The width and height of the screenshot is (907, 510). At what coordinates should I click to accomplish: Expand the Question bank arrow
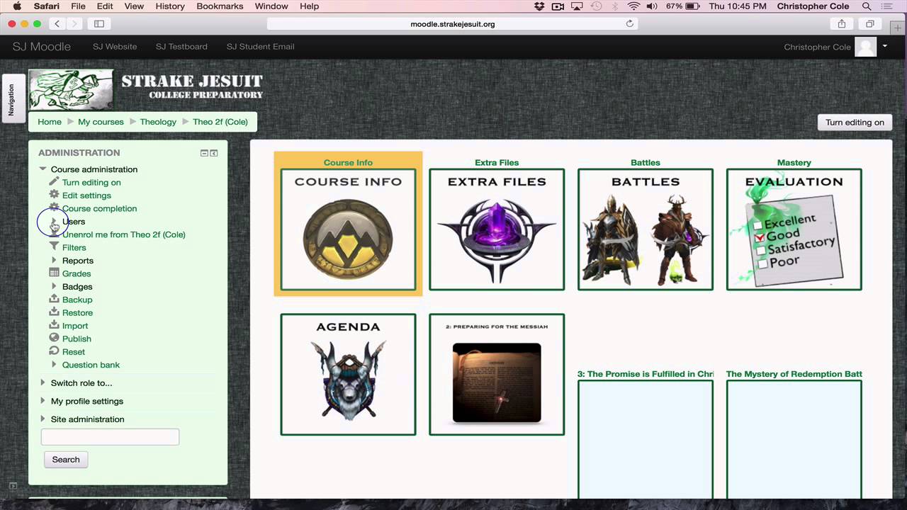click(x=54, y=365)
